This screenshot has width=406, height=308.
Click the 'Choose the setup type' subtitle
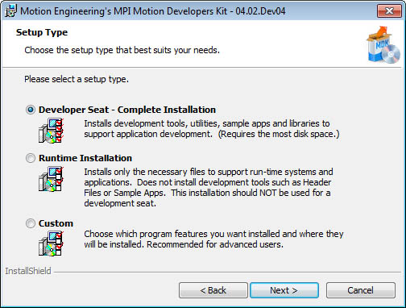click(x=122, y=50)
